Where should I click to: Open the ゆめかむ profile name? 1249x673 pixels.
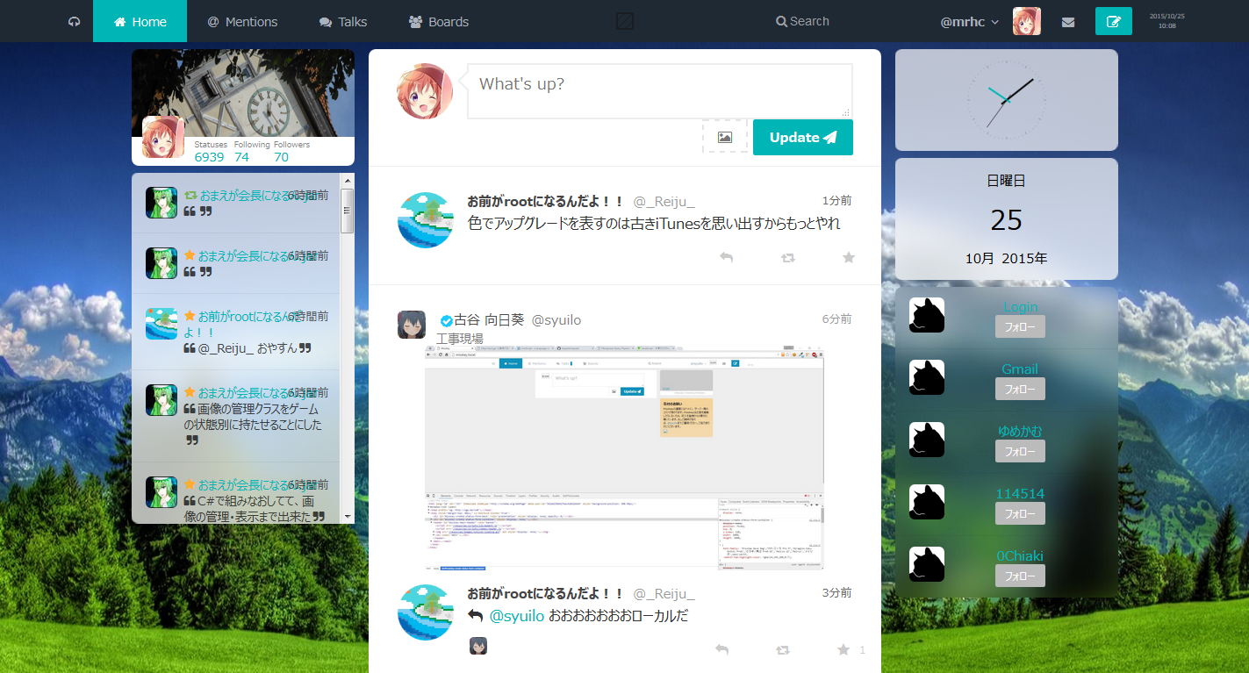(1020, 432)
